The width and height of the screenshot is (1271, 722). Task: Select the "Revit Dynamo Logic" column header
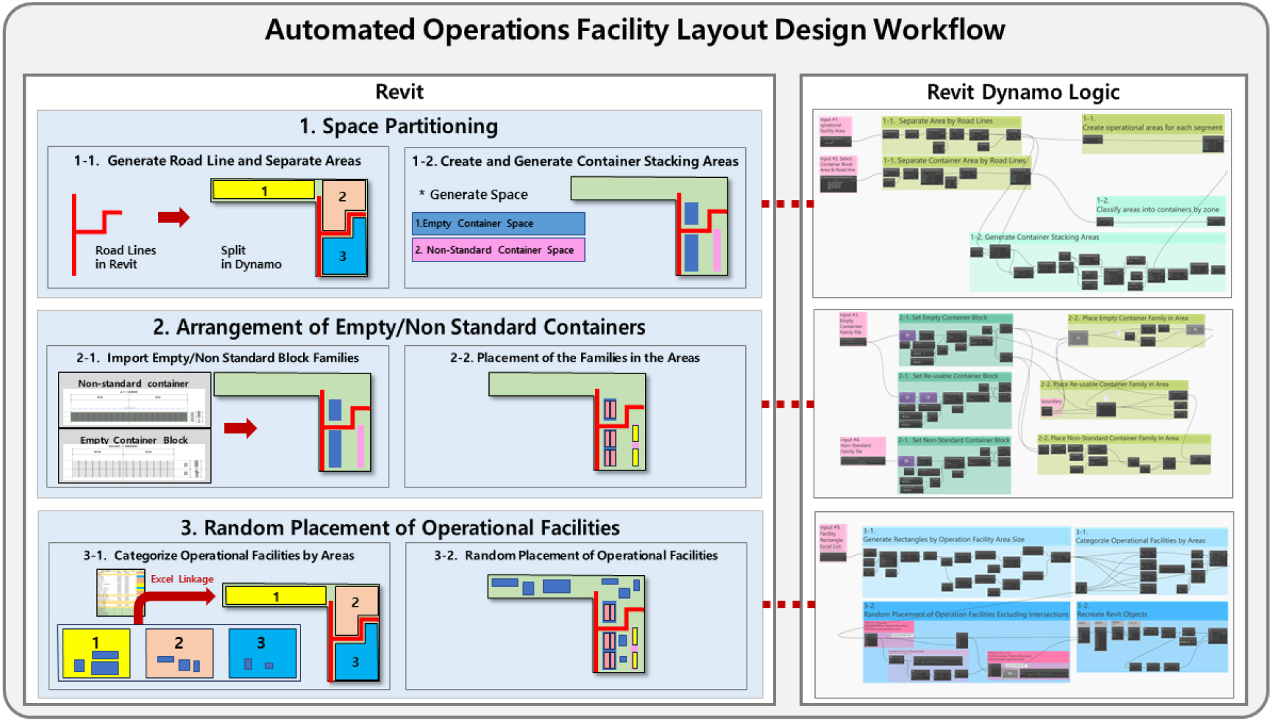coord(1023,92)
